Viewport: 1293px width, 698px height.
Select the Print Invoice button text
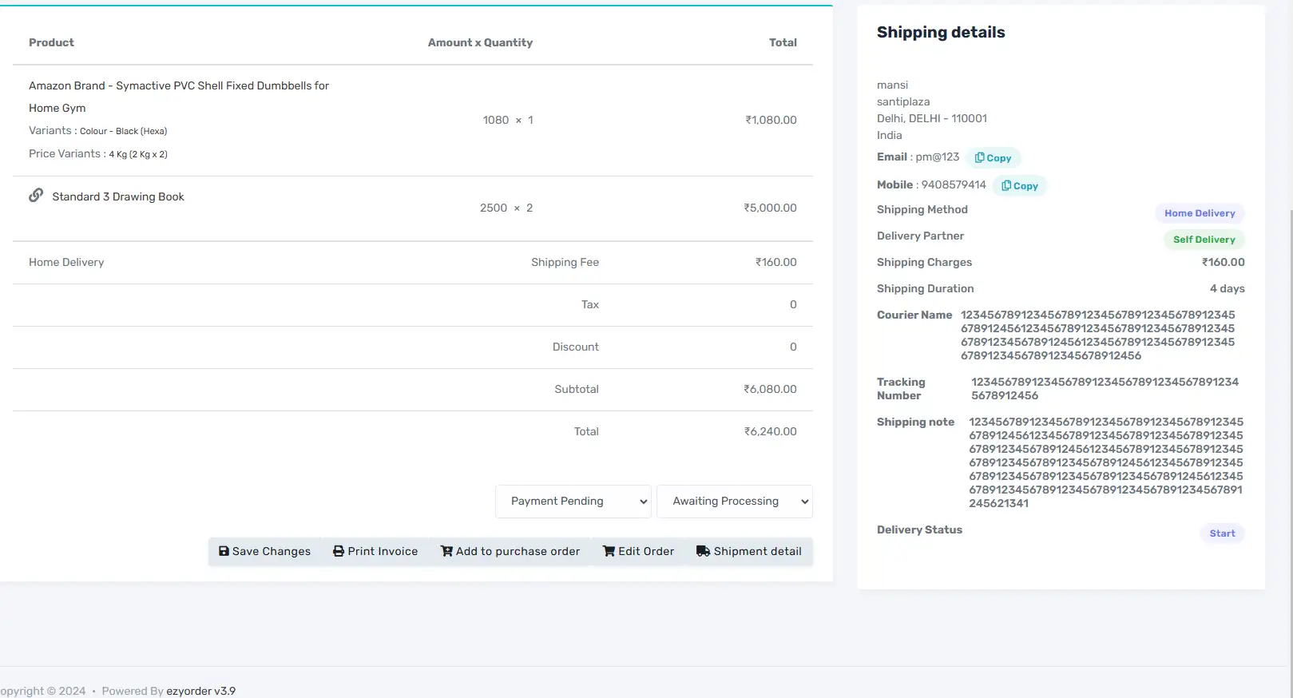383,551
